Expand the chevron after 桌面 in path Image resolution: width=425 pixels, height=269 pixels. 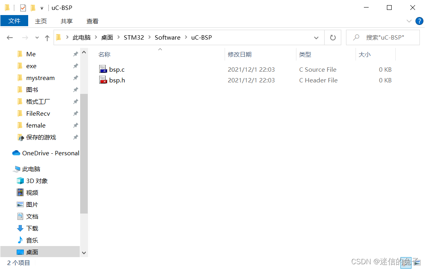118,37
